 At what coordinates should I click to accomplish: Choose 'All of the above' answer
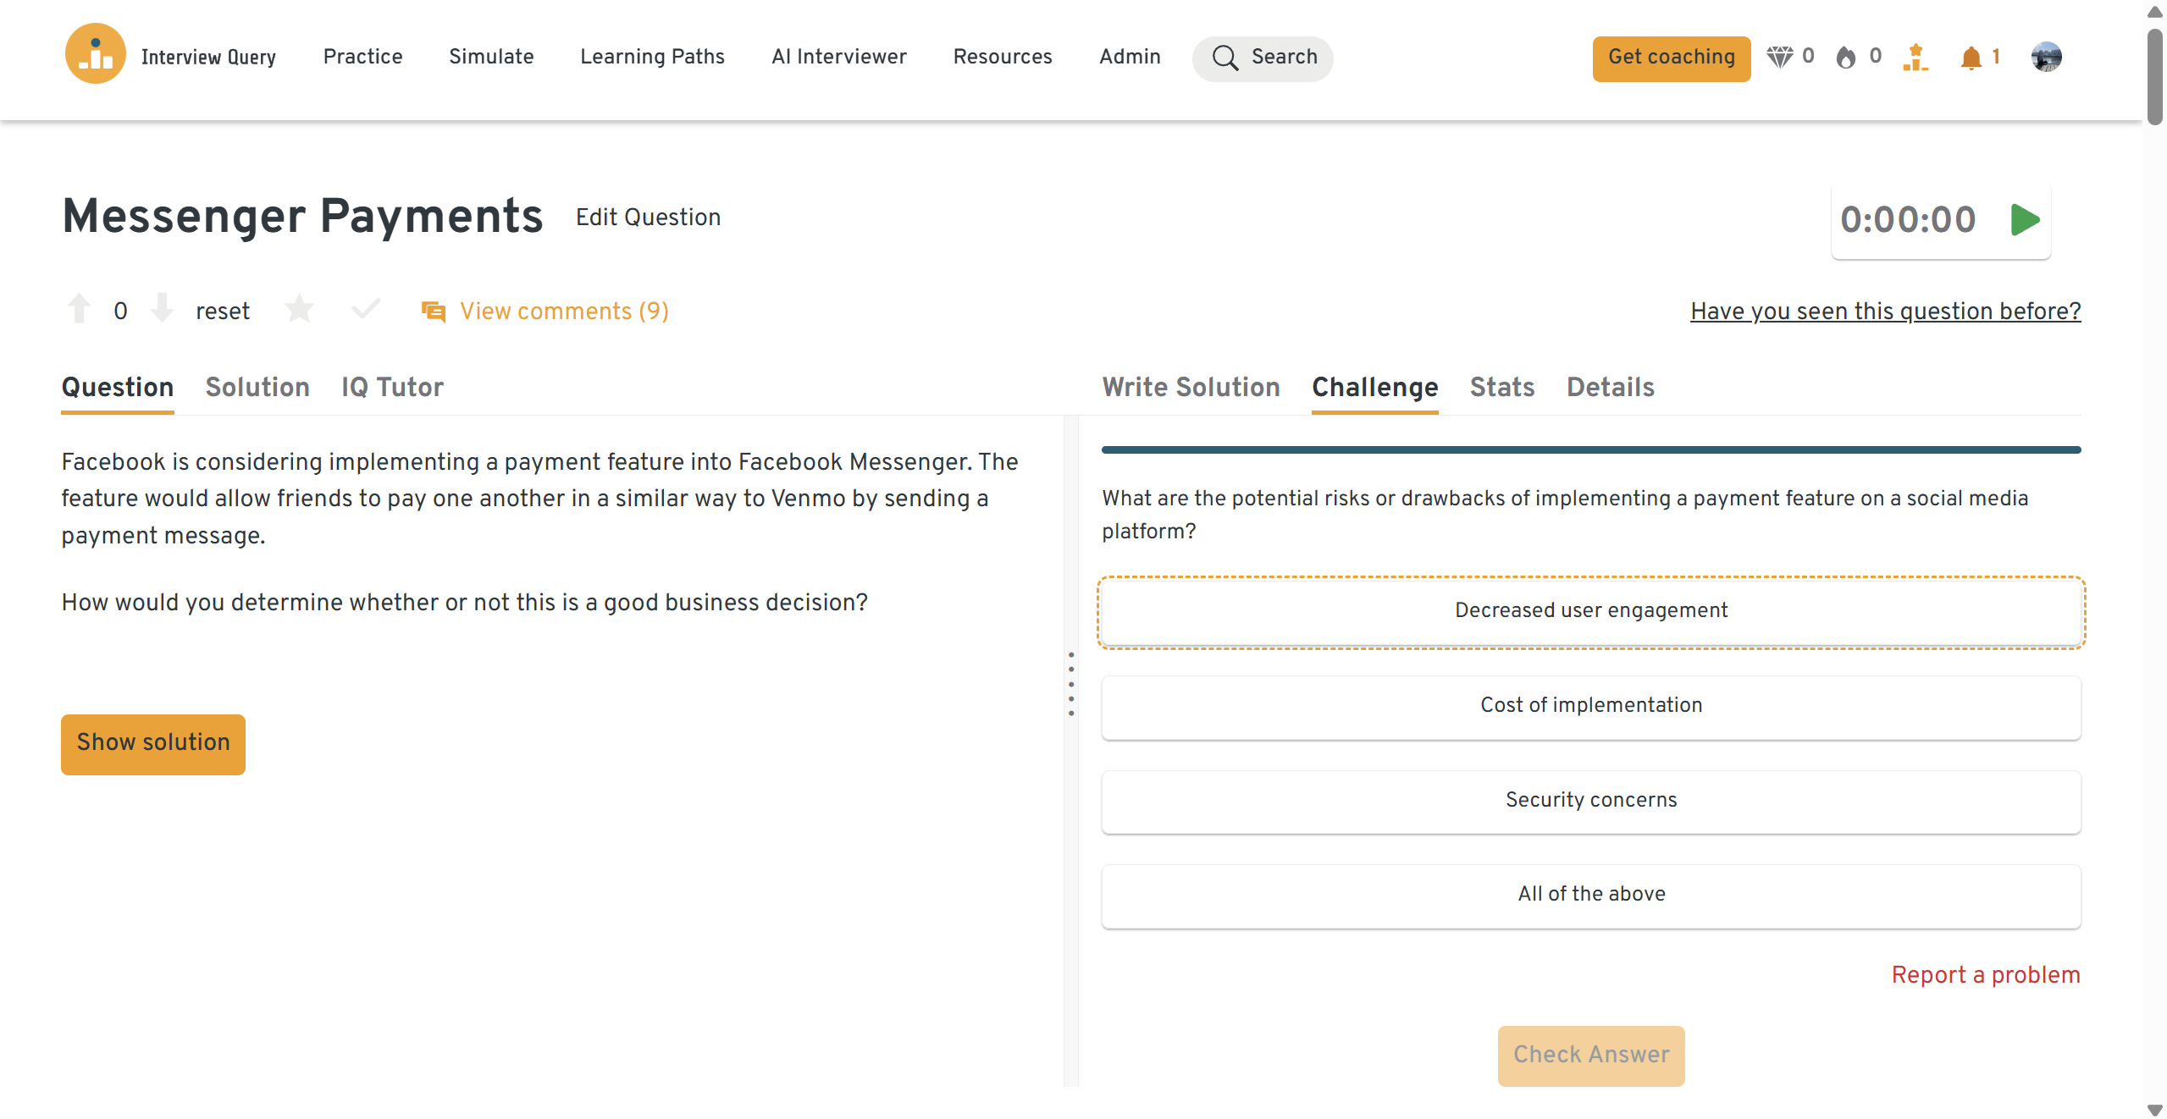(x=1590, y=895)
